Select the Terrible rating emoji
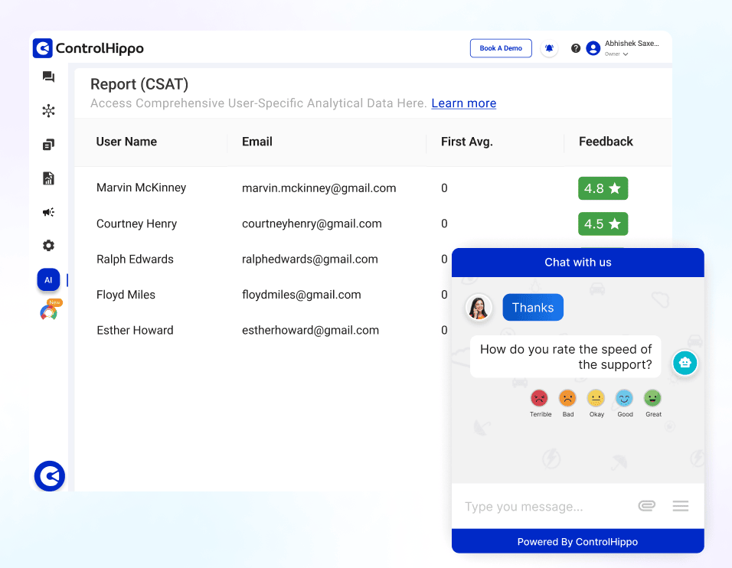Screen dimensions: 732x568 tap(540, 399)
